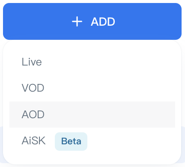The height and width of the screenshot is (167, 185).
Task: Add a new Live item
Action: point(92,62)
